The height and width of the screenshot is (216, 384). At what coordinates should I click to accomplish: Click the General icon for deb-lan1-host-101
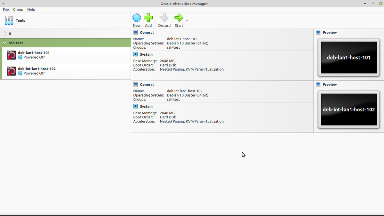[135, 32]
